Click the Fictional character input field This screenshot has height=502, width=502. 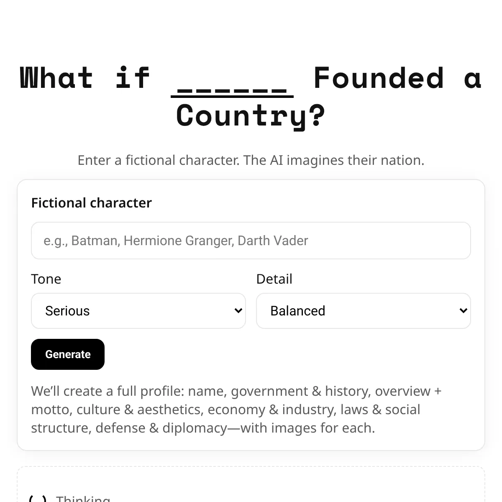[x=251, y=241]
